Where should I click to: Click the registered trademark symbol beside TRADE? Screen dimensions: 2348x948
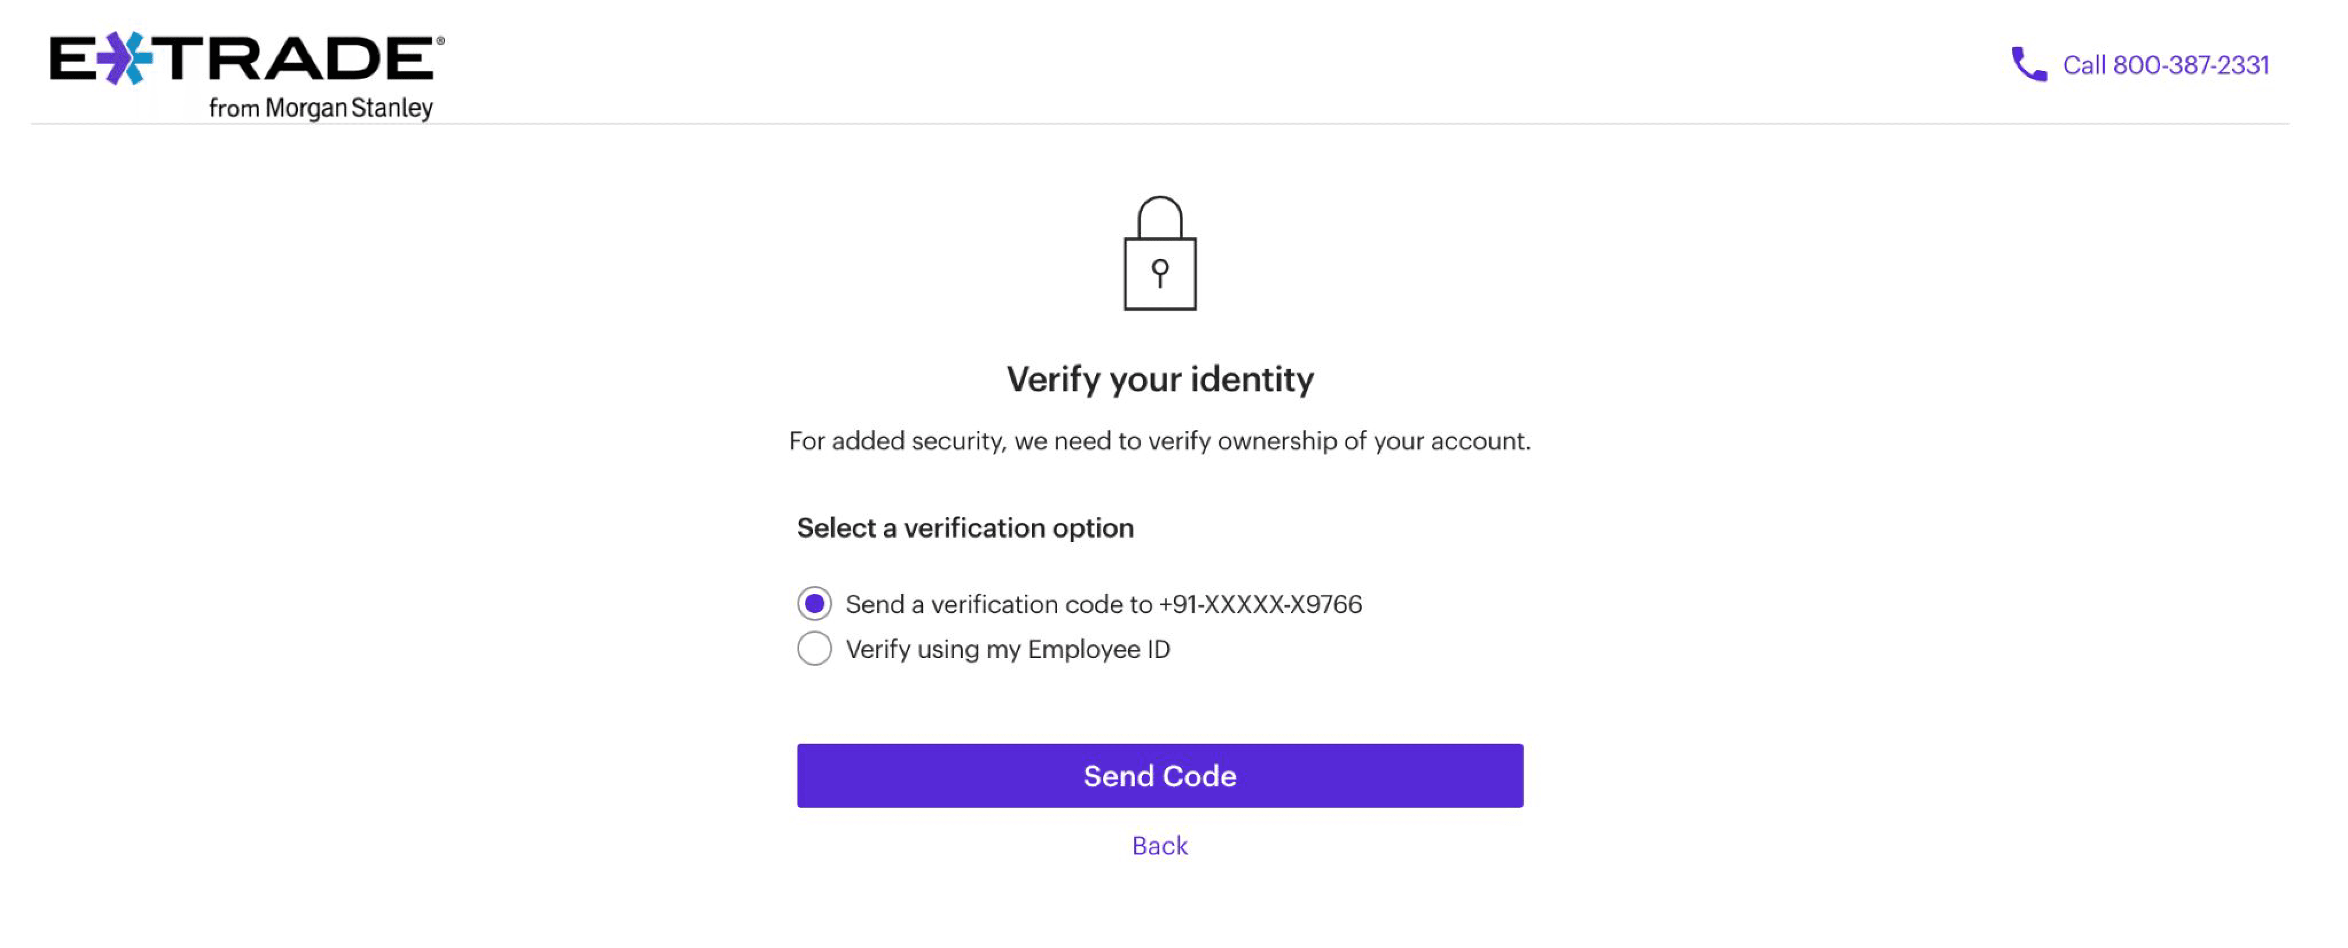pyautogui.click(x=440, y=41)
